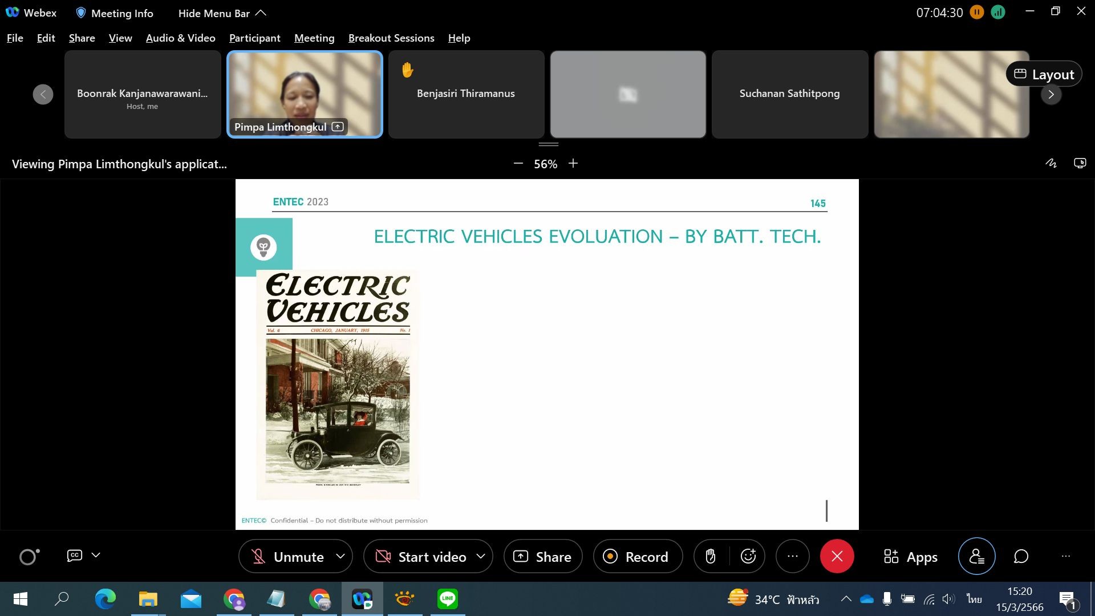
Task: Click sharing icon beside Pimpa Limthongkul name
Action: click(x=338, y=127)
